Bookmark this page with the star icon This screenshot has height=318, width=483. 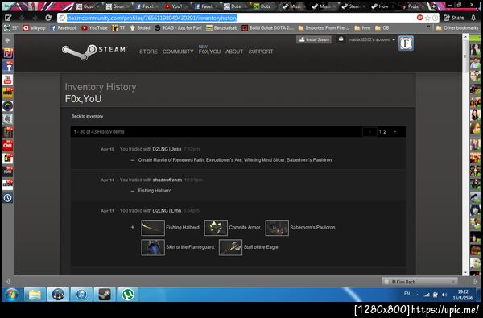coord(427,18)
